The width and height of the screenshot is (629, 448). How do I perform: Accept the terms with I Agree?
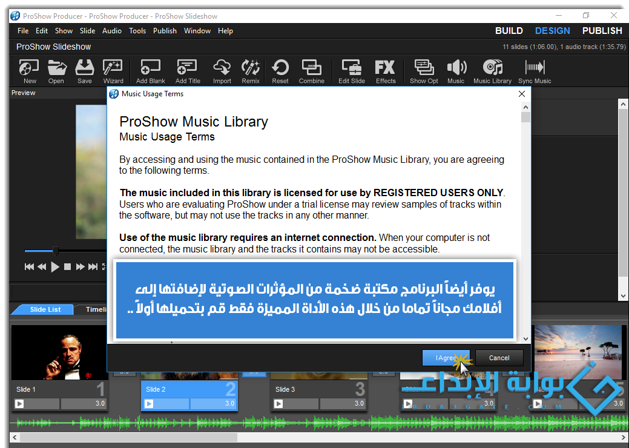(x=446, y=358)
